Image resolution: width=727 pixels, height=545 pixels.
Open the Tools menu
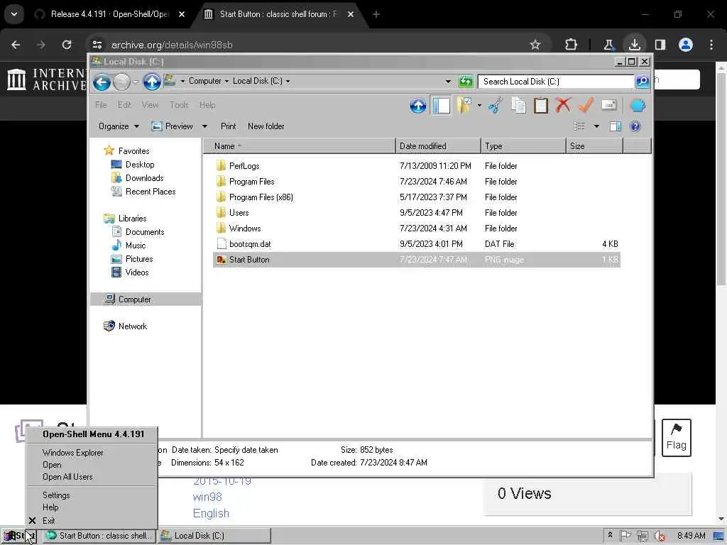(x=179, y=105)
